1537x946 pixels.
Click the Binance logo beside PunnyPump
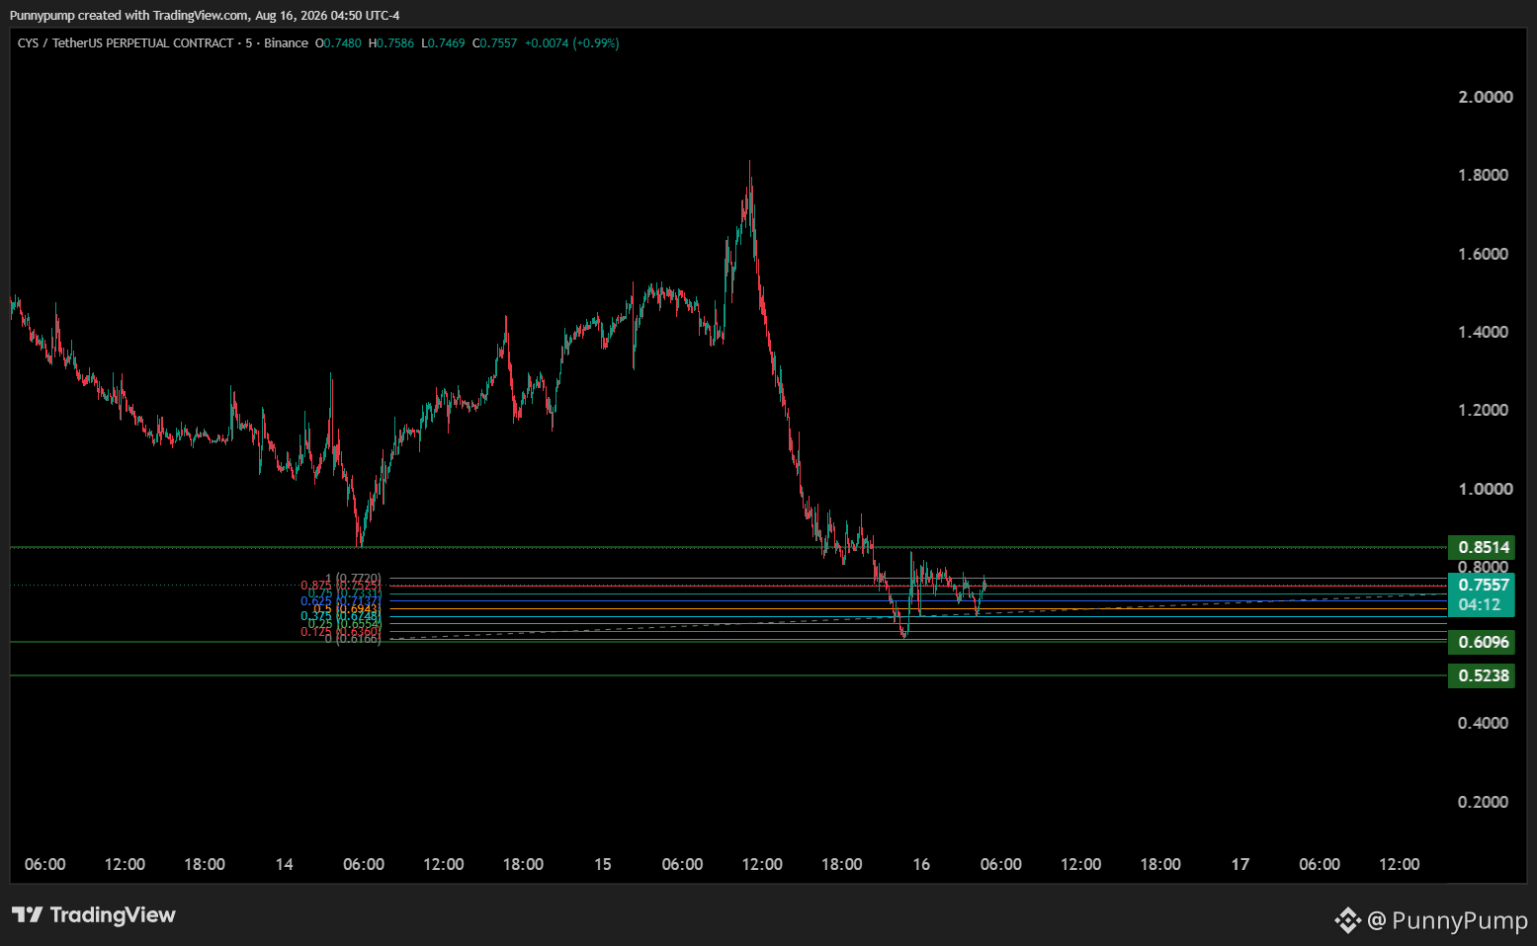1347,921
